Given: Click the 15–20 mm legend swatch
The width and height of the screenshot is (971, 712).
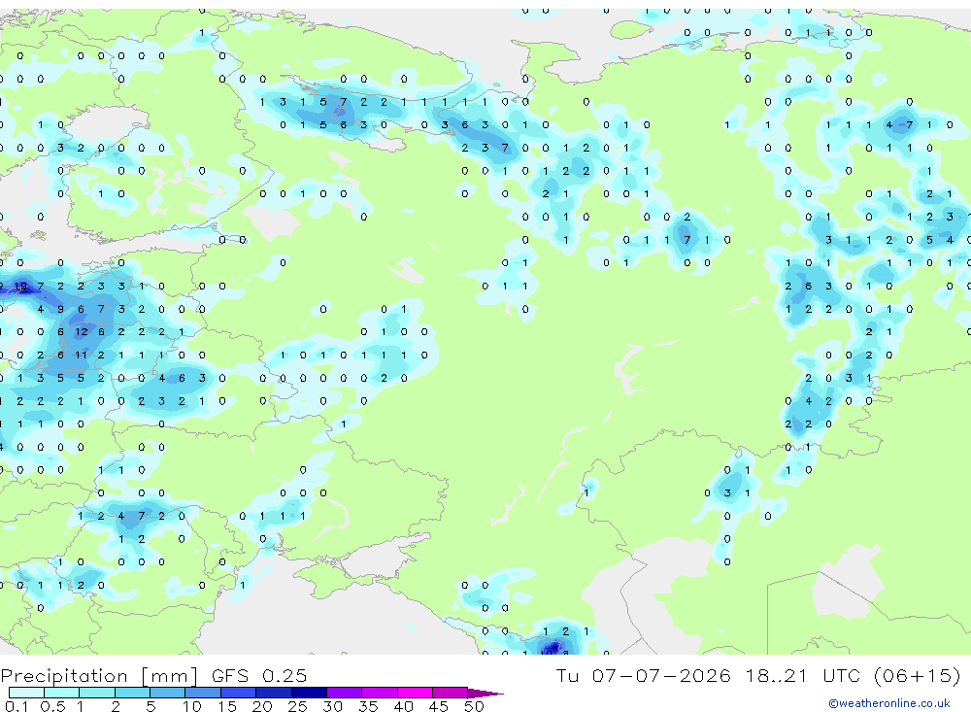Looking at the screenshot, I should pyautogui.click(x=239, y=693).
